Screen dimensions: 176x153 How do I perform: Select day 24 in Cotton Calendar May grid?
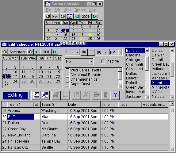(x=82, y=39)
